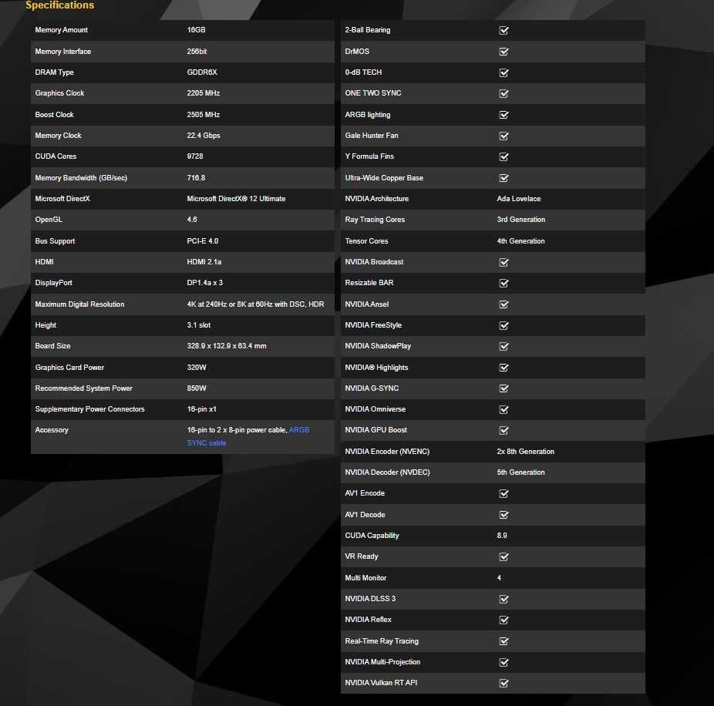
Task: Click the NVIDIA Highlights checkmark icon
Action: [504, 368]
